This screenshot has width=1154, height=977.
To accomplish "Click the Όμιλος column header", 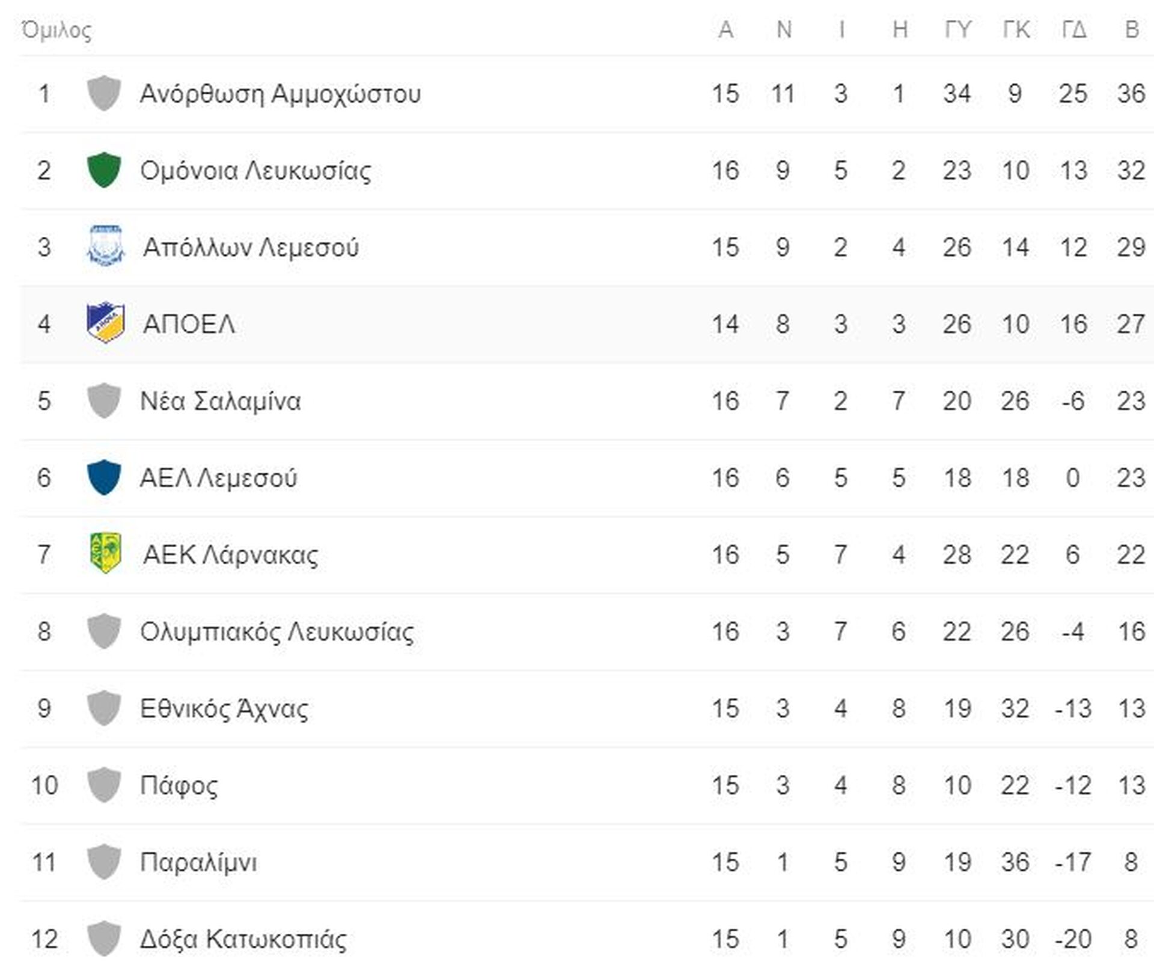I will pyautogui.click(x=56, y=29).
